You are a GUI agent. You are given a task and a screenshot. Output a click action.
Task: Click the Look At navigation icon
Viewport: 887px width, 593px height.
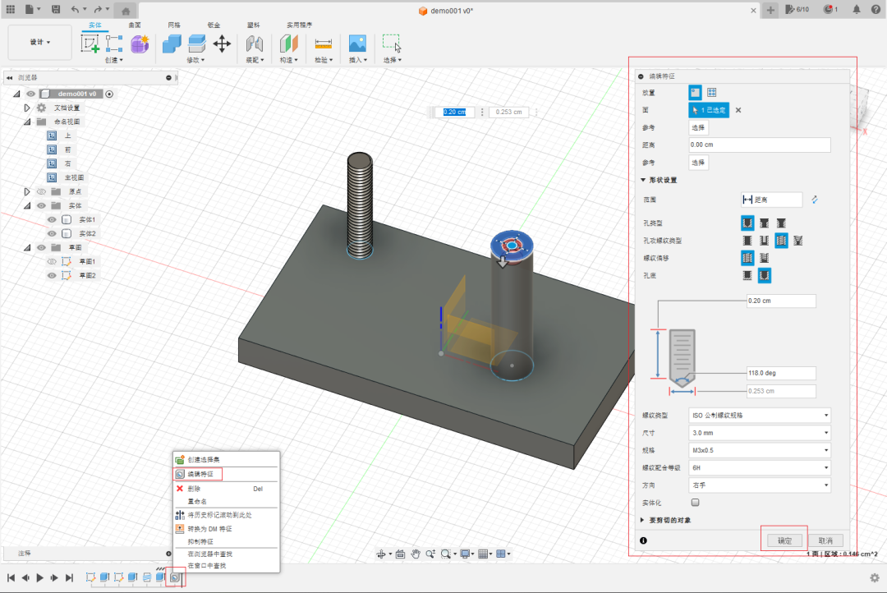tap(400, 554)
